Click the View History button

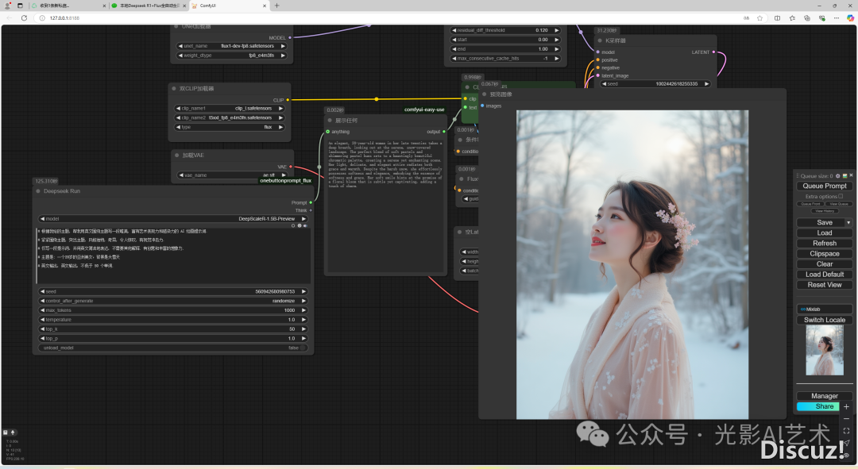[x=824, y=210]
